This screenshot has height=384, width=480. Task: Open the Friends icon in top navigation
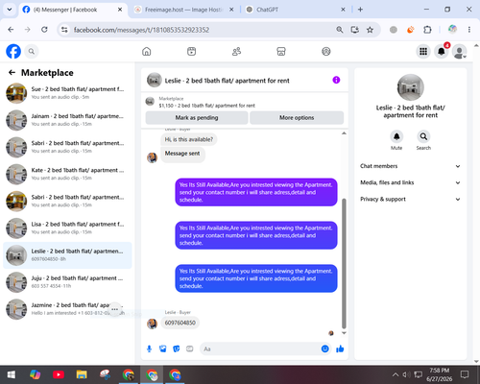(236, 51)
